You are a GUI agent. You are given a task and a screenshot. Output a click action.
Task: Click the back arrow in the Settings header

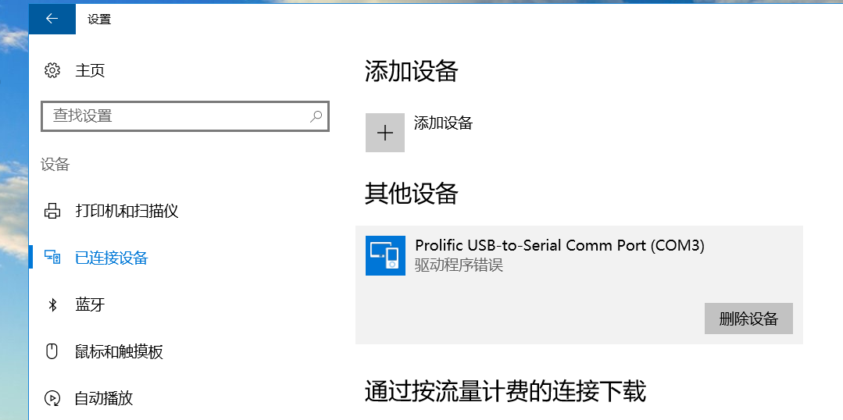[52, 19]
